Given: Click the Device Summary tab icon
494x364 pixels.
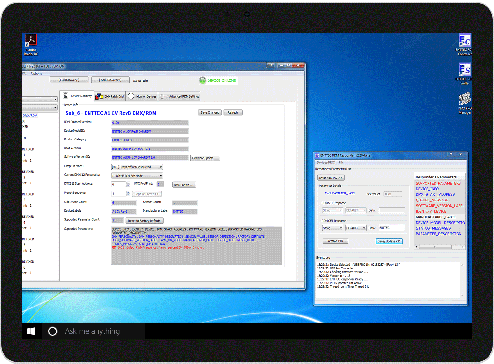Looking at the screenshot, I should point(66,96).
